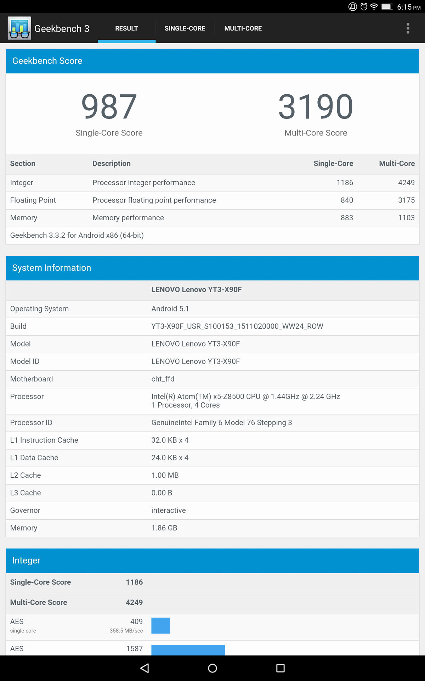
Task: Select Motherboard value cht_ffd
Action: 163,379
